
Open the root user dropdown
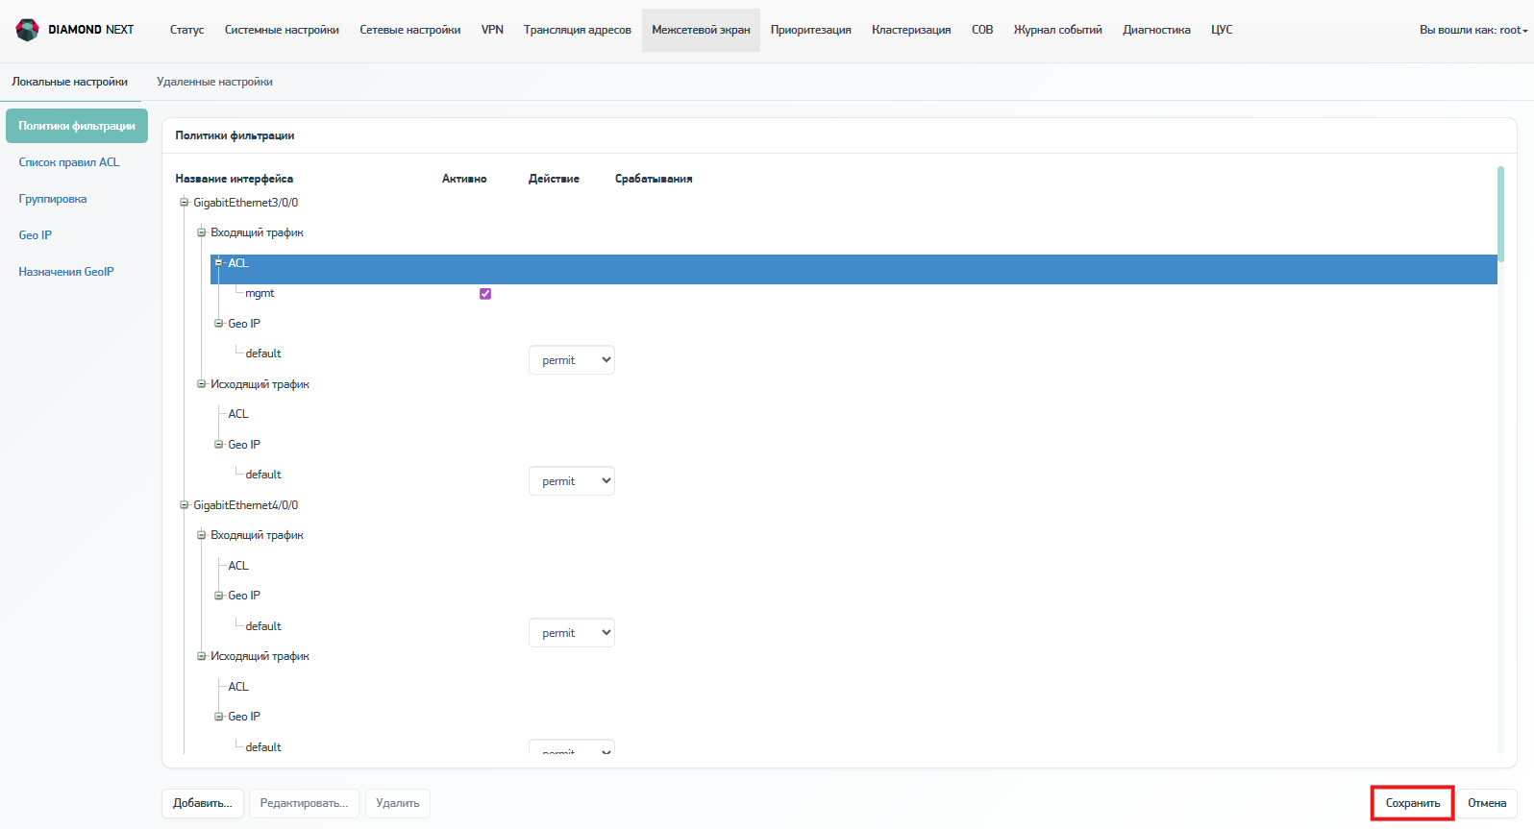coord(1473,30)
